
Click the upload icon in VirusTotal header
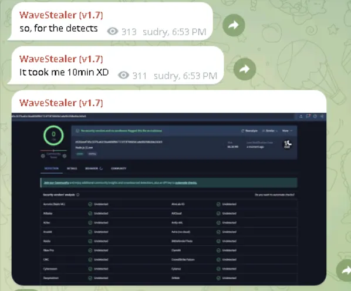[x=301, y=116]
